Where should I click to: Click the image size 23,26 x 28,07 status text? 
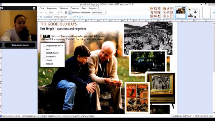(x=181, y=116)
